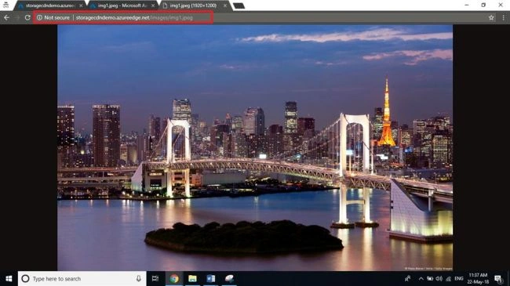Image resolution: width=510 pixels, height=286 pixels.
Task: Open Chrome from the taskbar
Action: click(174, 278)
